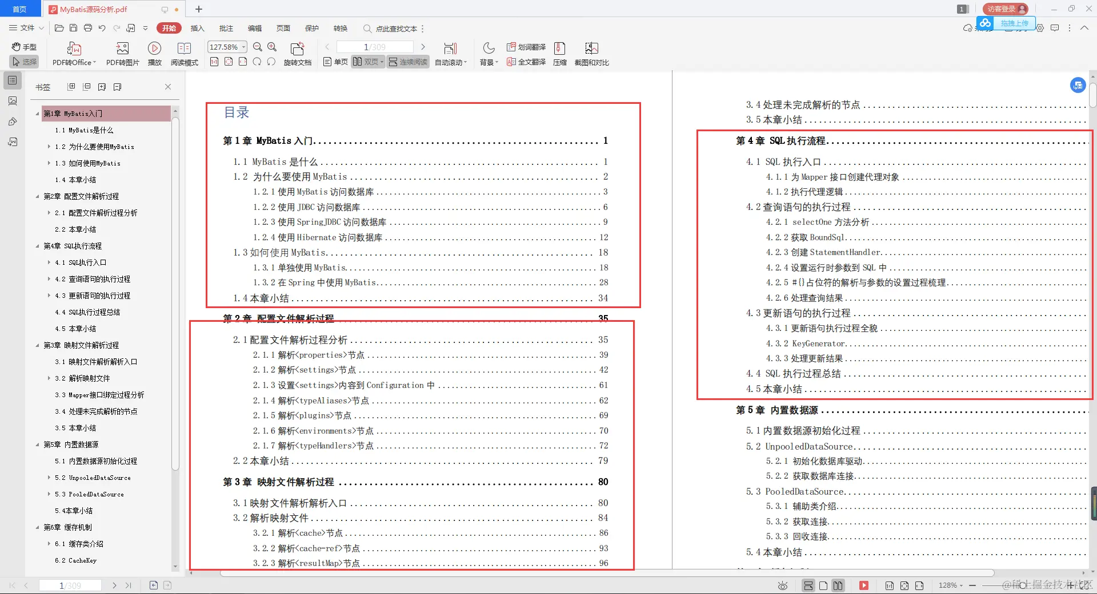
Task: Open 截图和对比 screenshot and compare tool
Action: 591,53
